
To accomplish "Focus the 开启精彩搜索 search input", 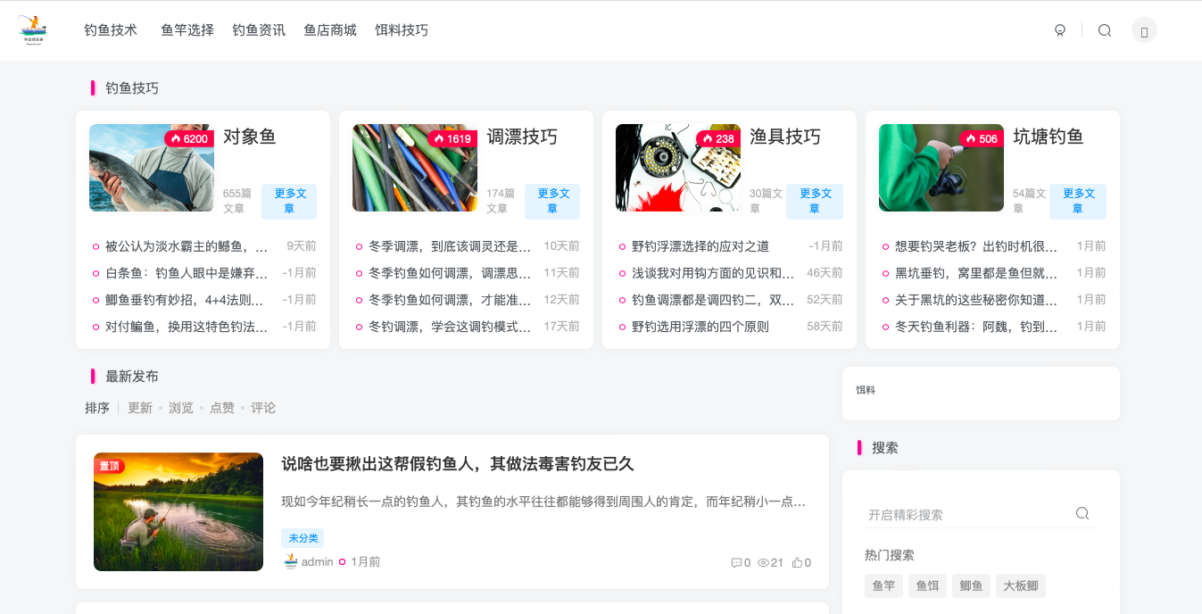I will [968, 514].
